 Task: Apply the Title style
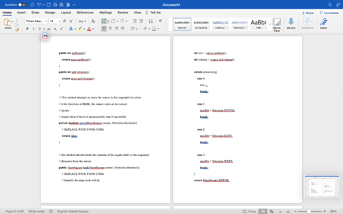(x=258, y=24)
